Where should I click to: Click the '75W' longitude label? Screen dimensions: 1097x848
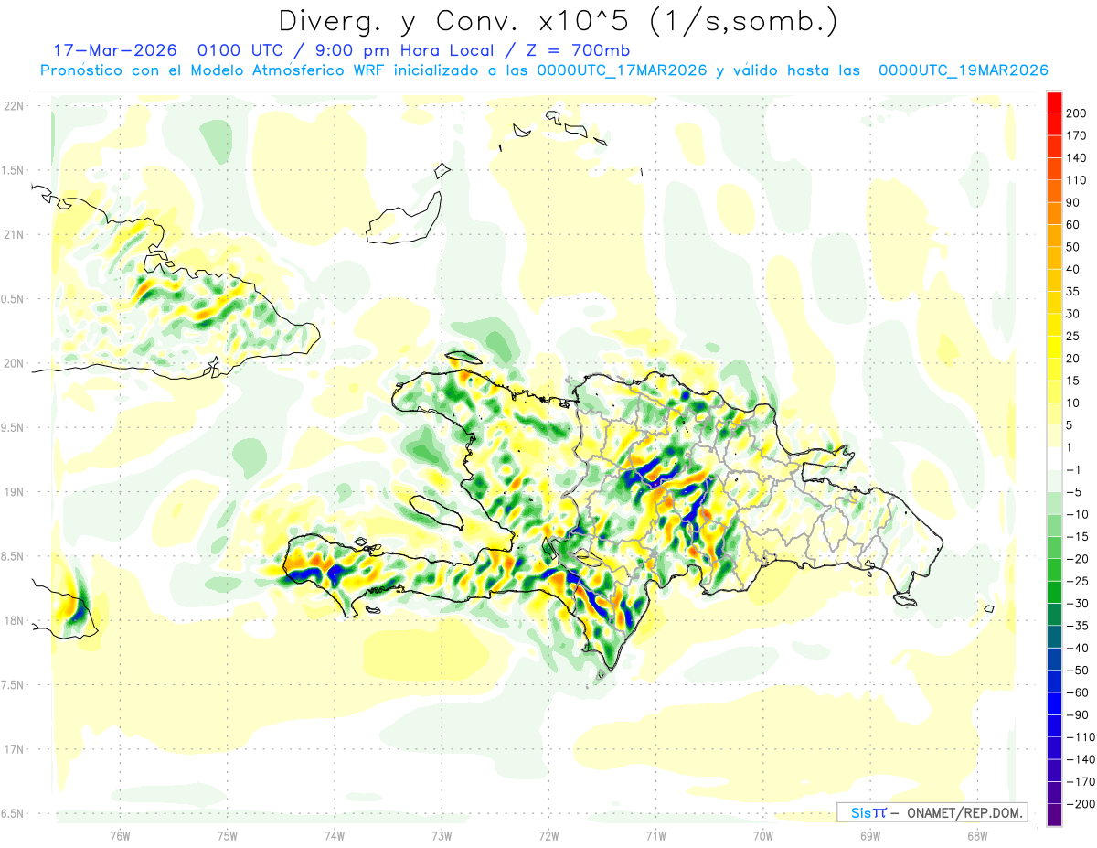227,835
